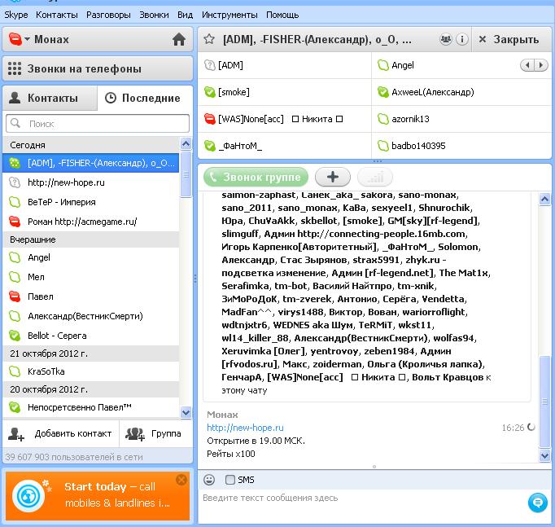Open the status dropdown next to Монах

[27, 39]
